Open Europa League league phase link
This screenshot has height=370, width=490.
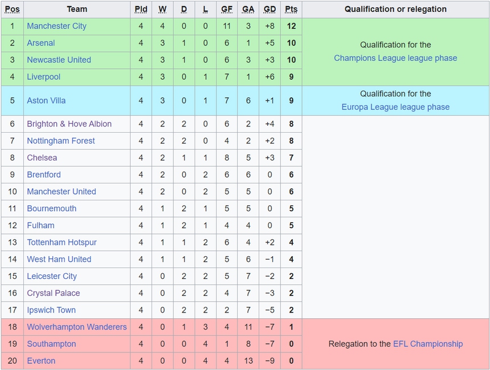coord(395,107)
